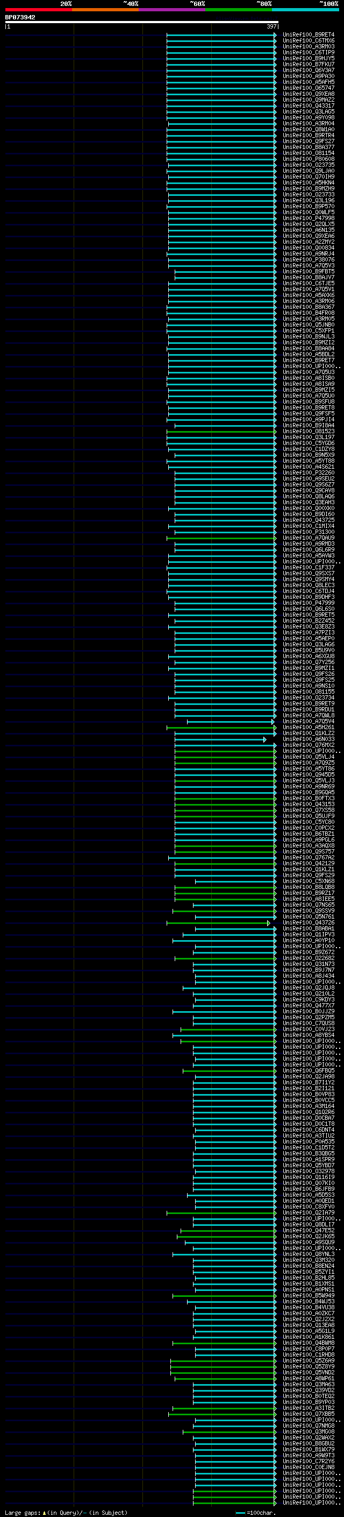Open hit UniRef100_B9RET4
Screen dimensions: 344x1517
pos(309,35)
